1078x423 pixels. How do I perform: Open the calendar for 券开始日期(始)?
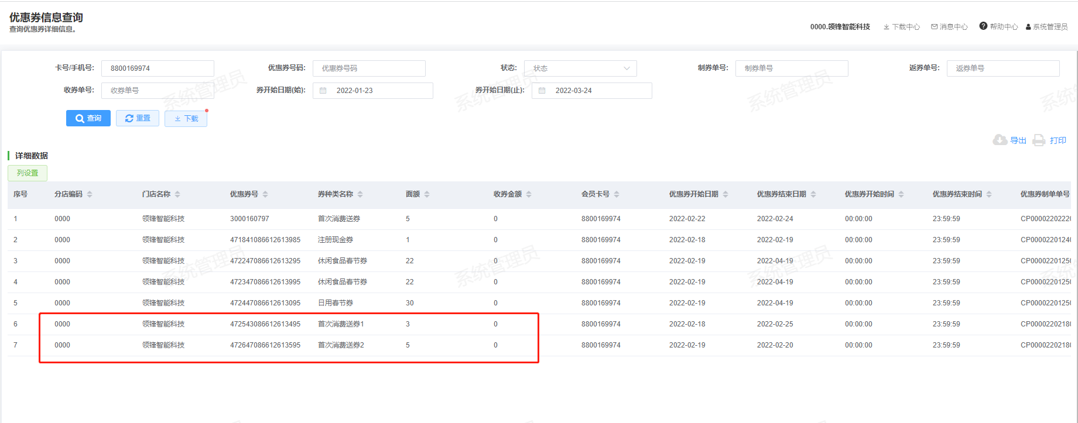[x=323, y=91]
